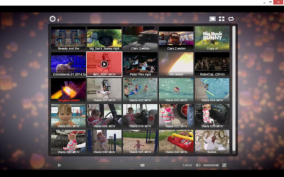Select Vlada 022.MOV thumbnail
Viewport: 284px width, 177px height.
point(176,116)
